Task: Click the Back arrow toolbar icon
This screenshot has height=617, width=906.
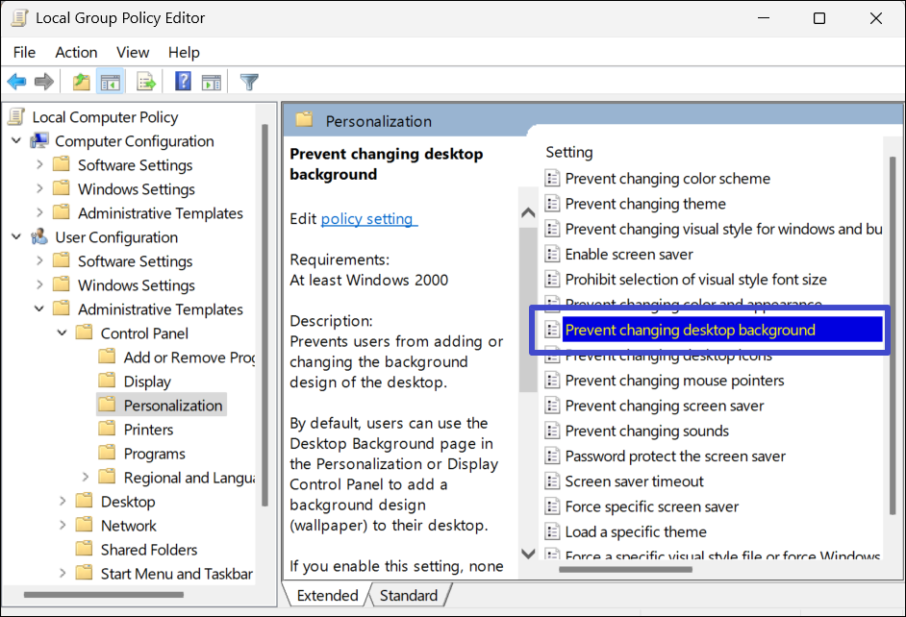Action: 16,83
